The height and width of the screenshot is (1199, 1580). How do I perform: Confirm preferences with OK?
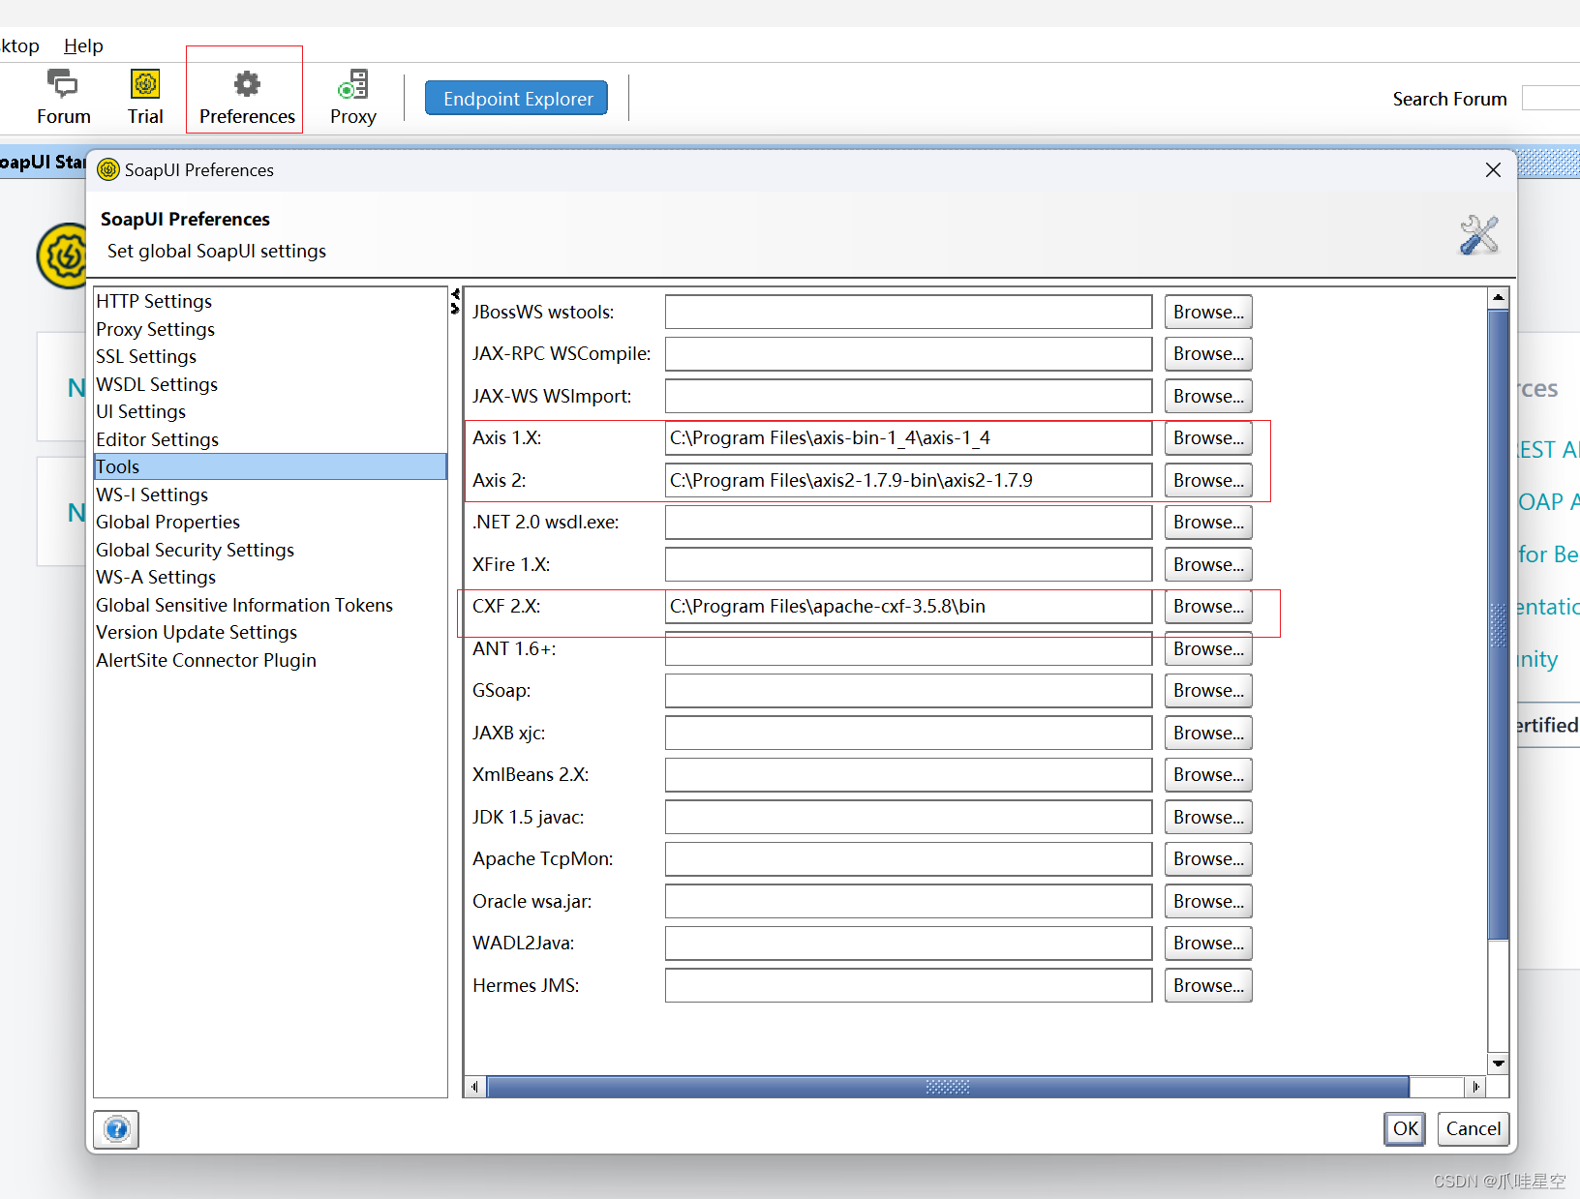click(1405, 1128)
